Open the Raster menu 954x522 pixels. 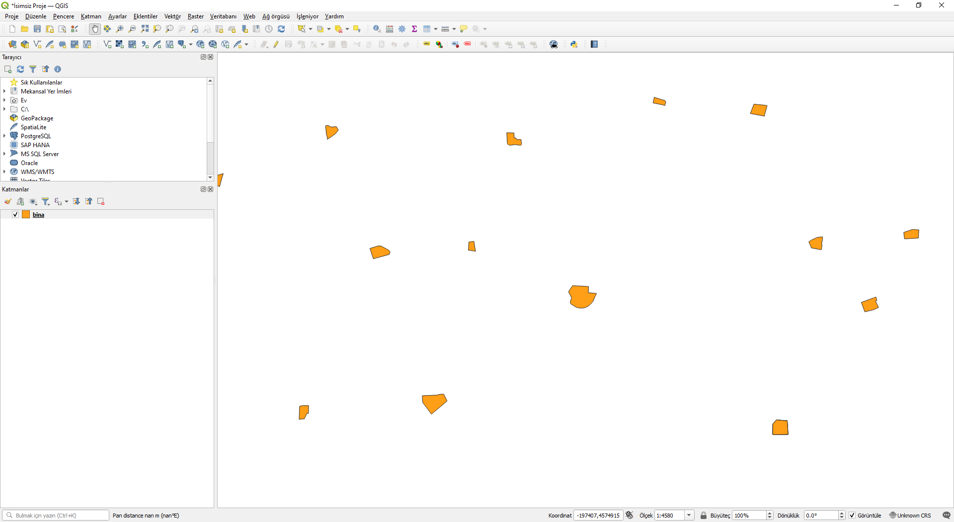click(x=196, y=16)
